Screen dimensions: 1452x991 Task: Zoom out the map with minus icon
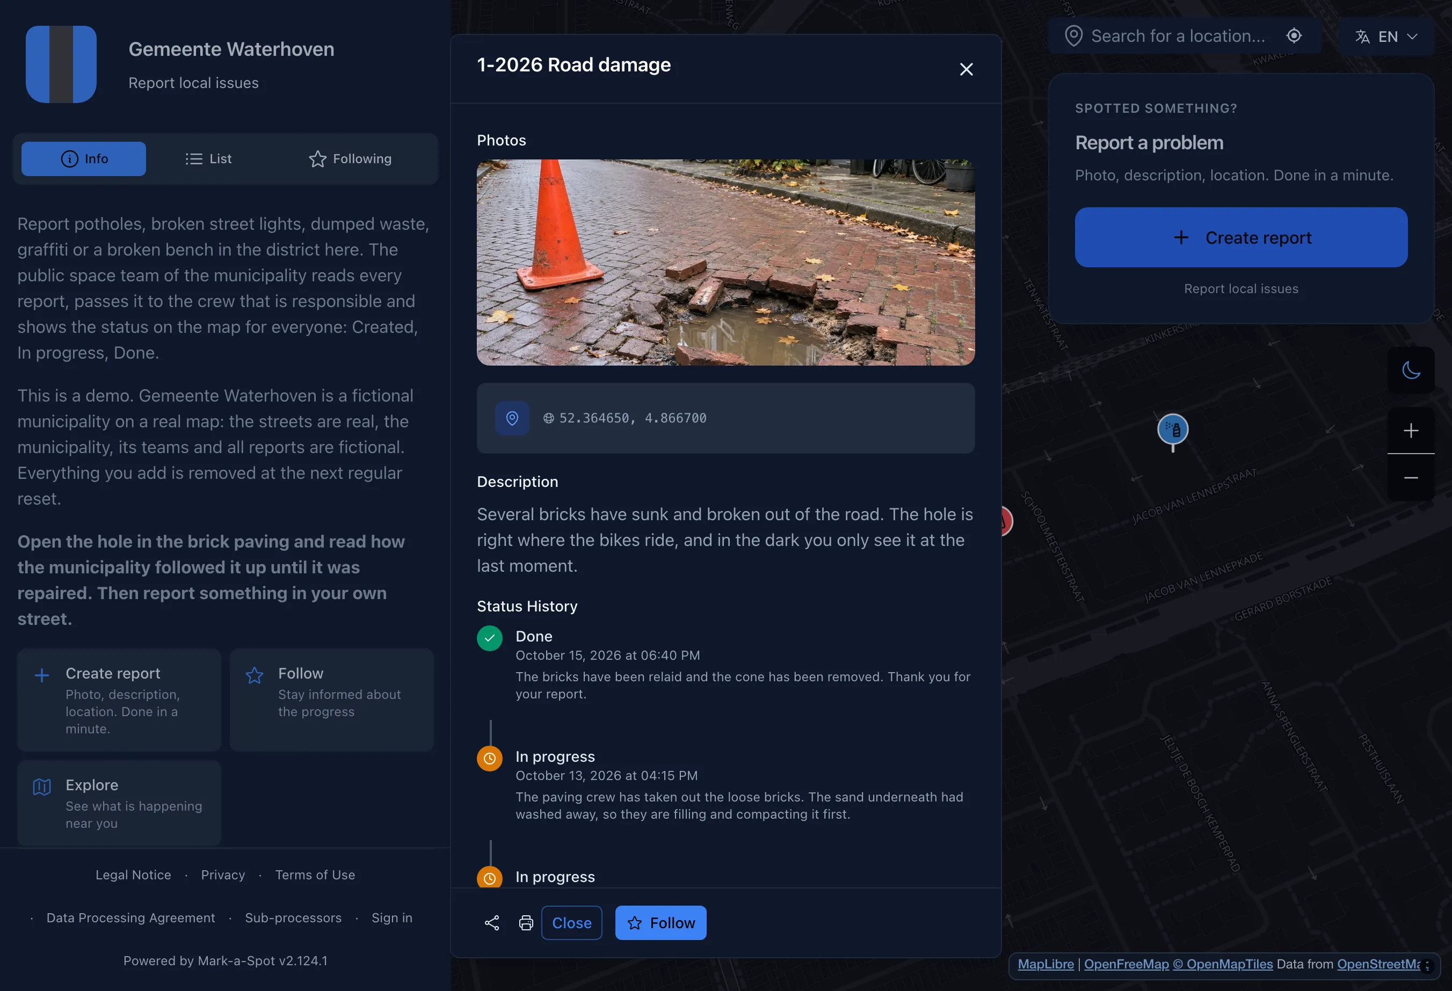(1411, 478)
